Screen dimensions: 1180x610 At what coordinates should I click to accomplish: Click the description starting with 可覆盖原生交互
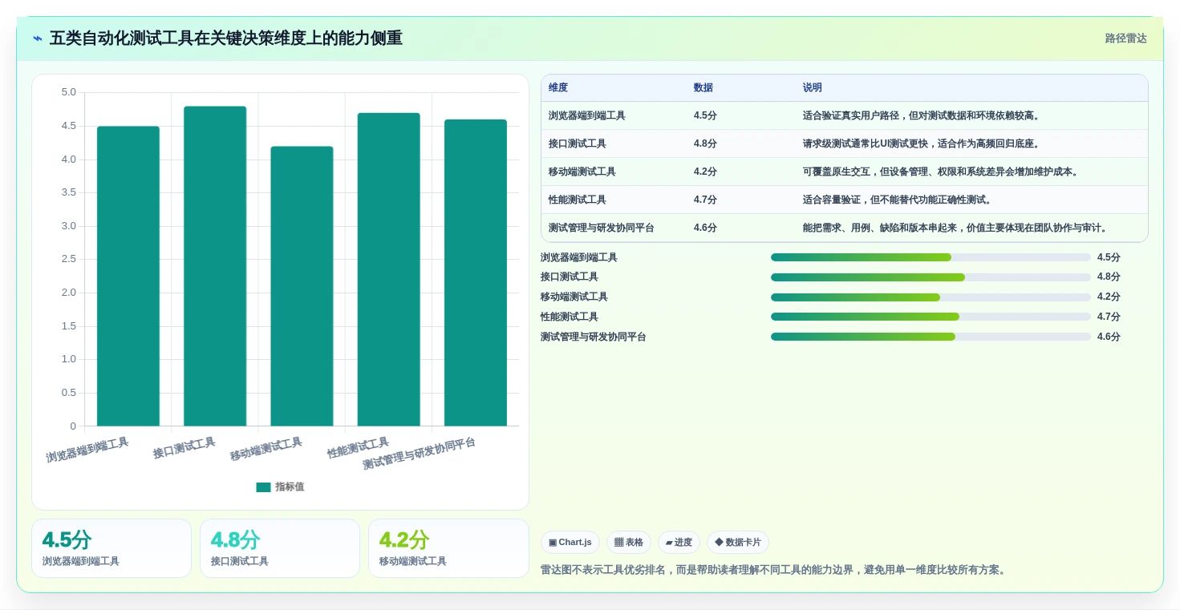tap(942, 172)
